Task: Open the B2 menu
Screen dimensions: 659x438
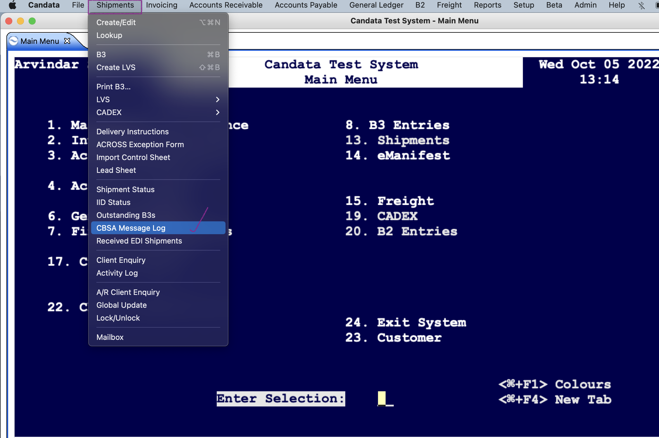Action: tap(420, 5)
